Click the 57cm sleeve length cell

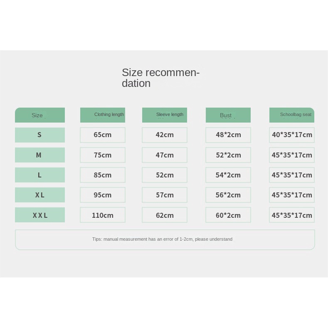pos(165,195)
